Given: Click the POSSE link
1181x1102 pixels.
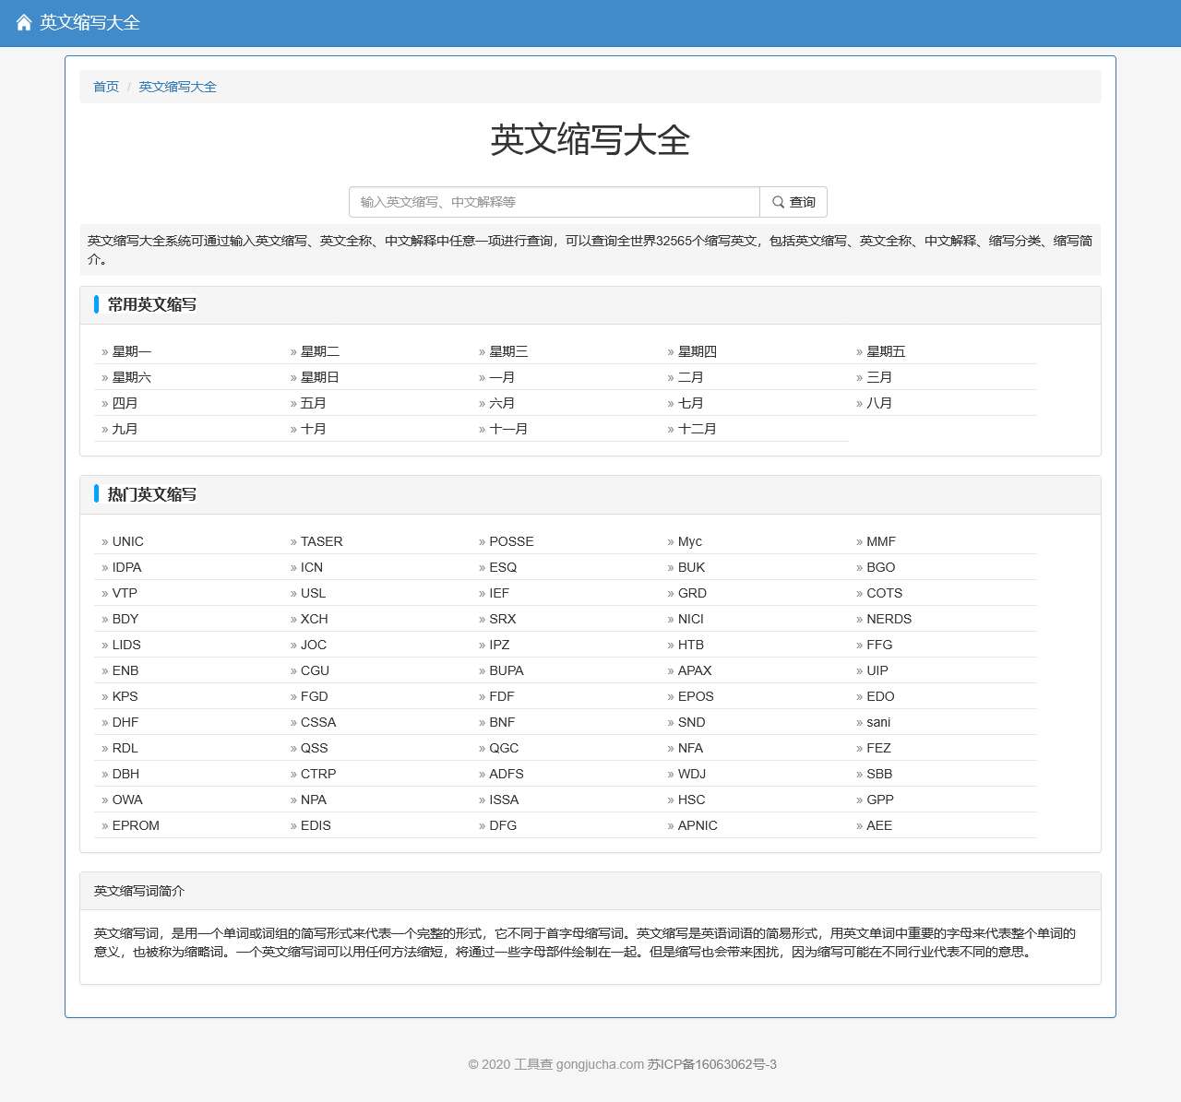Looking at the screenshot, I should tap(511, 541).
